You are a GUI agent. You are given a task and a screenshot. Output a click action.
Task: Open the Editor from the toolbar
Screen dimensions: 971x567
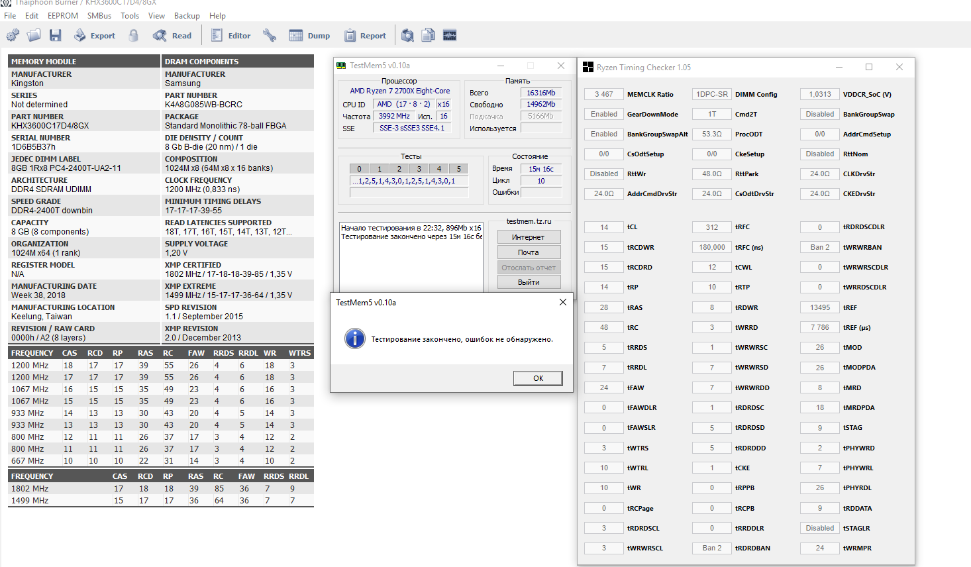pos(230,35)
